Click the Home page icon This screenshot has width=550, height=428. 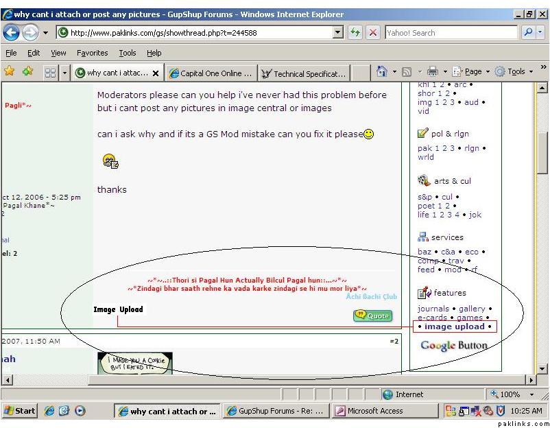click(383, 72)
